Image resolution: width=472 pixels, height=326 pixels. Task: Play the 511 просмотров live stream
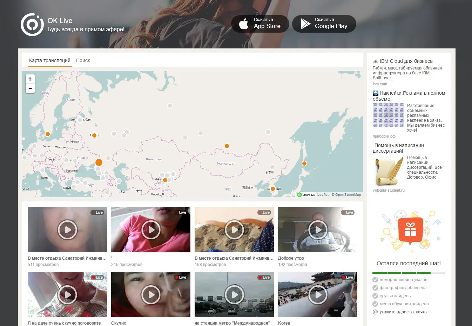click(x=67, y=229)
